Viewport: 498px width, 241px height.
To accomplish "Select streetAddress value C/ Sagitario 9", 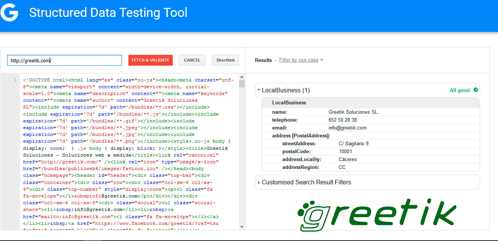I will click(x=354, y=144).
